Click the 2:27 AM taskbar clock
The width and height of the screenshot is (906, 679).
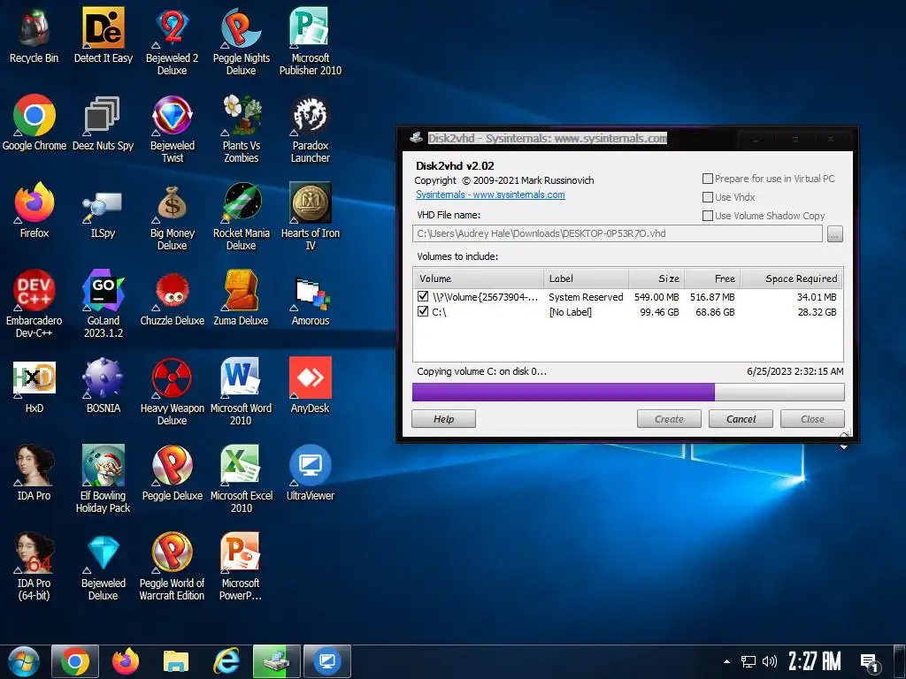(x=815, y=661)
